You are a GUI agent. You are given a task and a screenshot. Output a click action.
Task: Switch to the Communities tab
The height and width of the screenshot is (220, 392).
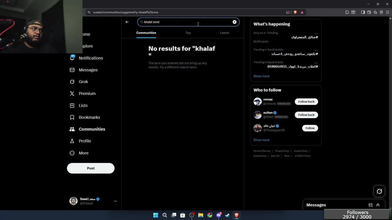[146, 33]
